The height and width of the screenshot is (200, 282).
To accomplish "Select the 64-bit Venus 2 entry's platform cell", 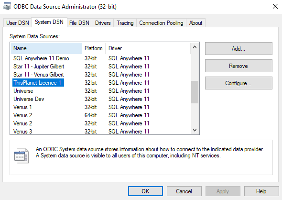I will 91,115.
